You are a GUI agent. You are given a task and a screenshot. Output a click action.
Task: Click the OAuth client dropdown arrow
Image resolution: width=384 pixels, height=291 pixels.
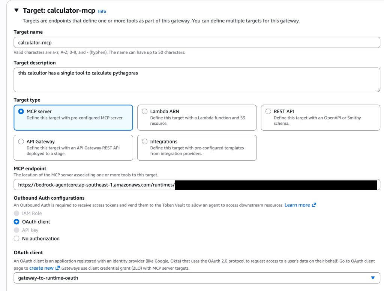tap(373, 278)
